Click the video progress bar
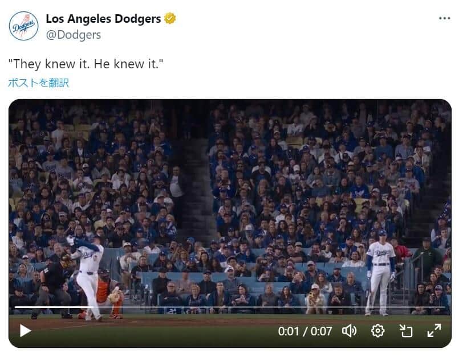 (228, 307)
